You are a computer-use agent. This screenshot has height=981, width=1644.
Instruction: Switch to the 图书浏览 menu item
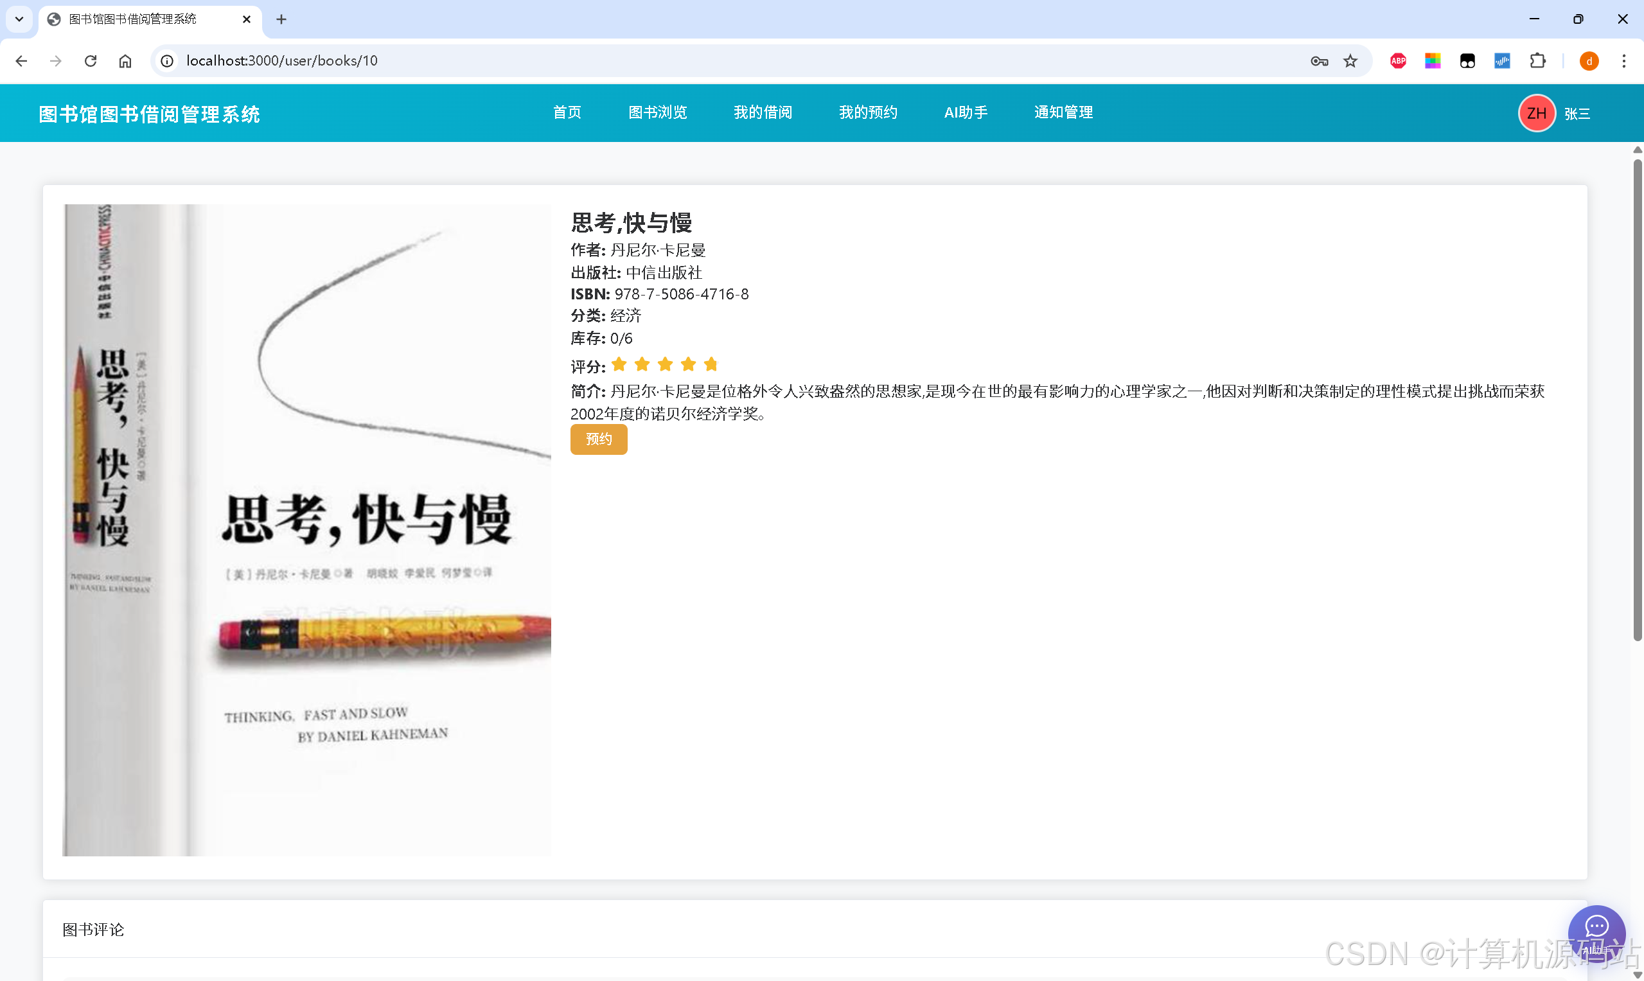658,112
